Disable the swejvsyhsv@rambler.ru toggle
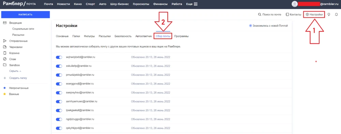341x134 pixels. point(59,93)
